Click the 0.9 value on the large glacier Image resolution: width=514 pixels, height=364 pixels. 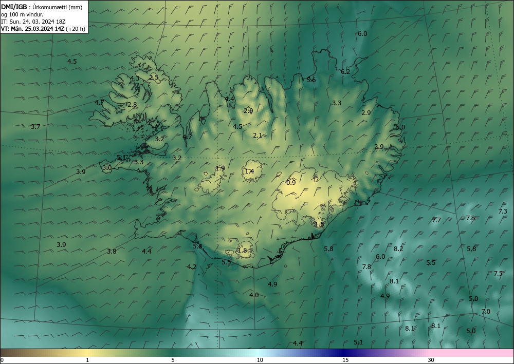tap(291, 183)
